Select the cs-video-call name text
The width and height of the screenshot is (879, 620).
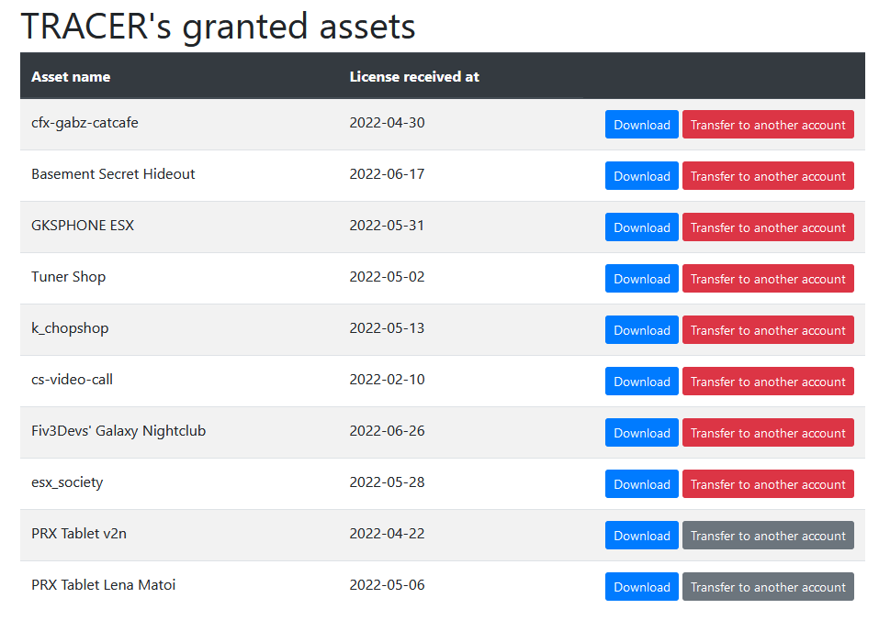click(x=72, y=380)
